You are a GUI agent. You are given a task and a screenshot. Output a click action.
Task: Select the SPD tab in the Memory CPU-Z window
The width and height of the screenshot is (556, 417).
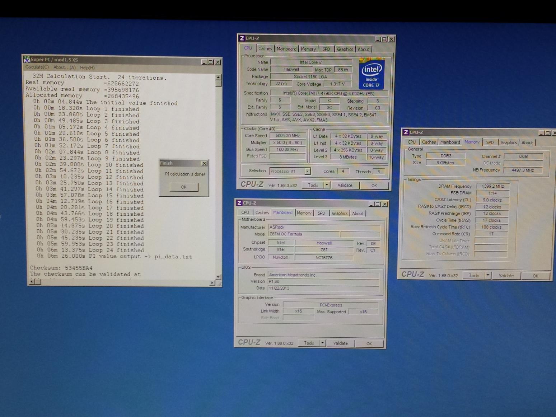pyautogui.click(x=490, y=142)
